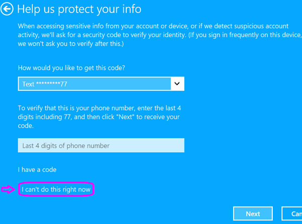This screenshot has height=224, width=302.
Task: Click the placeholder text in the digits field
Action: pyautogui.click(x=66, y=146)
